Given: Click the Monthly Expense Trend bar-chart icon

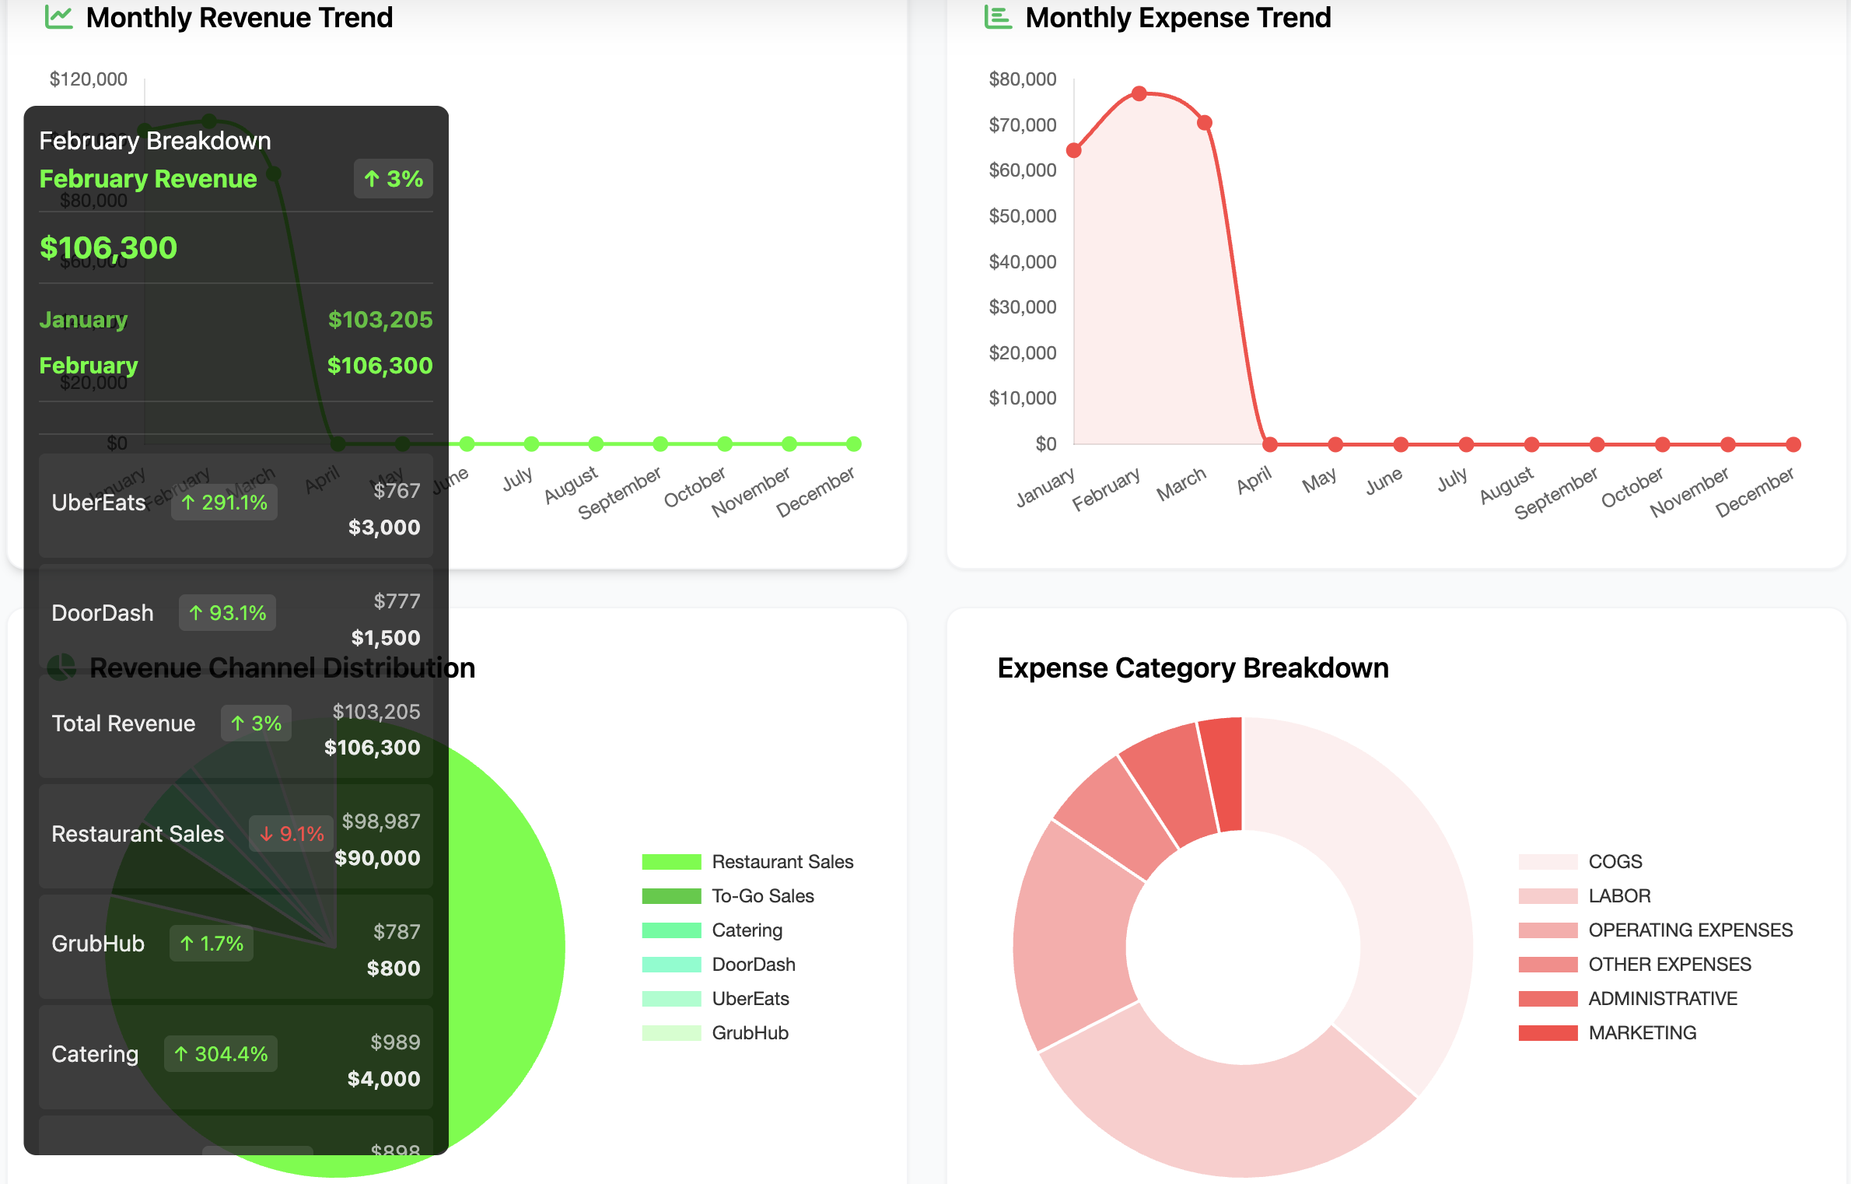Looking at the screenshot, I should [x=998, y=17].
